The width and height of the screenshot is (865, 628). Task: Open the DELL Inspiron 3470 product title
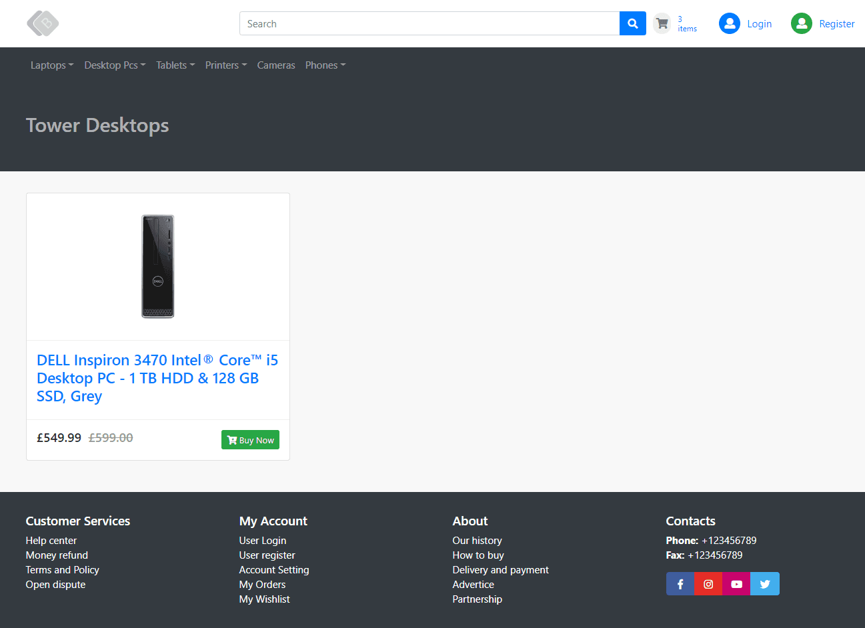[157, 378]
